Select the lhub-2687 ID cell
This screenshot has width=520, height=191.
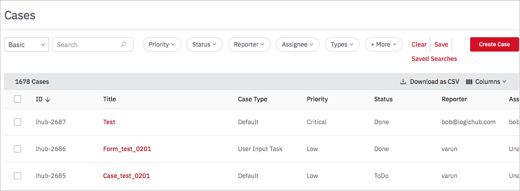(x=51, y=122)
